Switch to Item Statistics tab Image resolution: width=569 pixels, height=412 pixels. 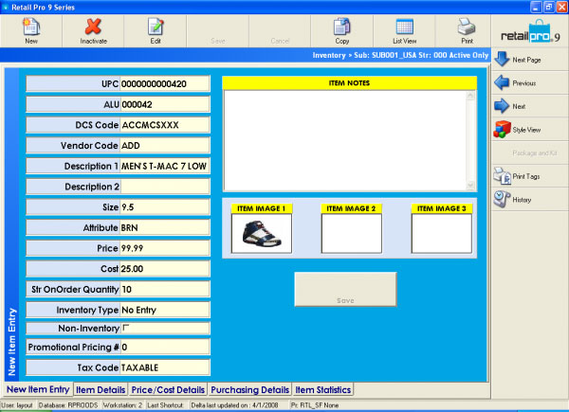[x=323, y=390]
